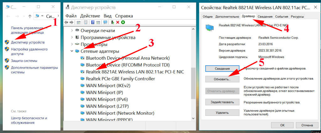321x133 pixels.
Task: Open the Файл menu
Action: (x=71, y=16)
